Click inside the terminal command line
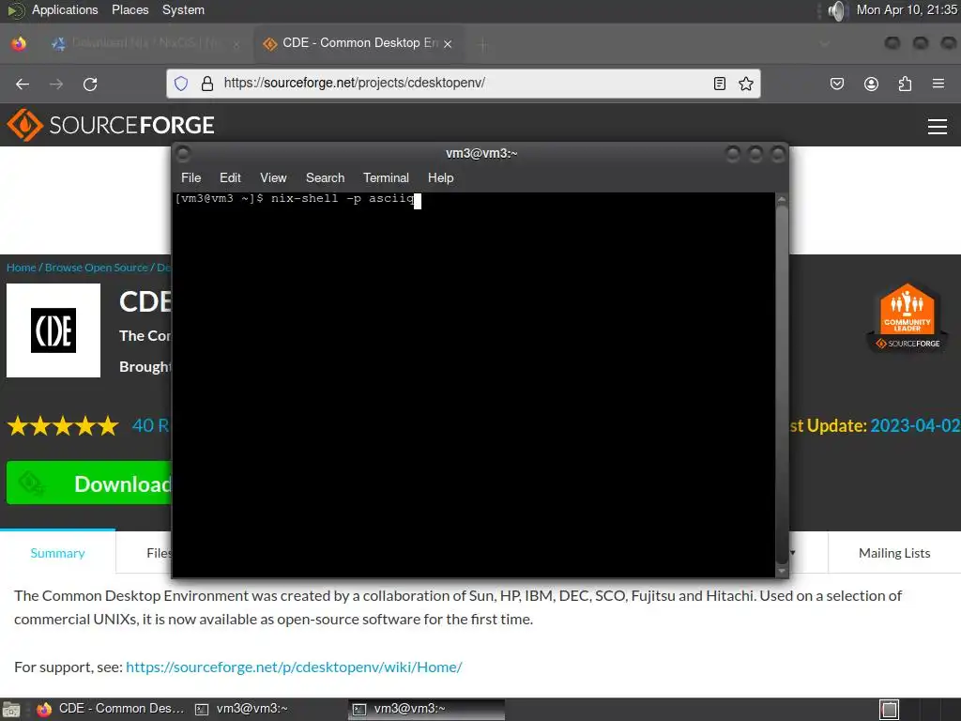961x721 pixels. [473, 384]
